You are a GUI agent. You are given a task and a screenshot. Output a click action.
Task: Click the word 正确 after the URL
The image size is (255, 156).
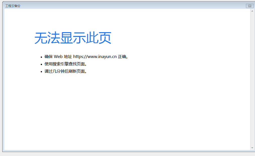click(x=122, y=57)
